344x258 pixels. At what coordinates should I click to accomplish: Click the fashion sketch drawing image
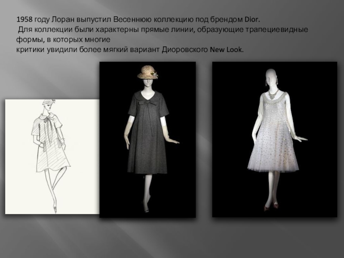52,157
